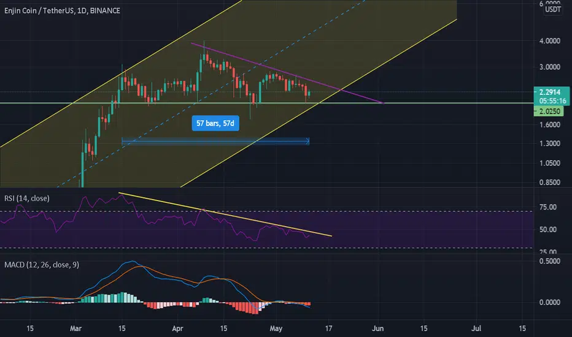Click the RSI 75.00 scale value
Screen dimensions: 572x337
[x=548, y=207]
